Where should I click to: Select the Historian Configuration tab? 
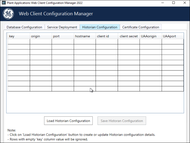[100, 27]
